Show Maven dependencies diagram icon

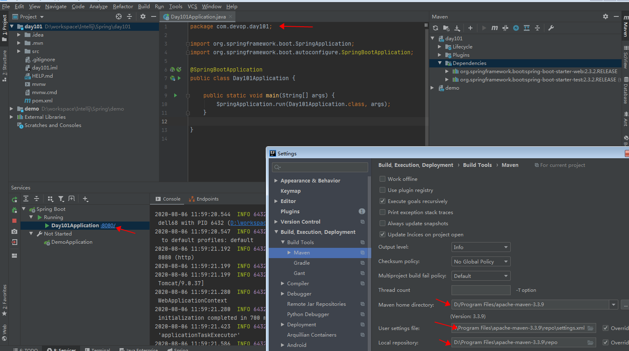tap(527, 28)
